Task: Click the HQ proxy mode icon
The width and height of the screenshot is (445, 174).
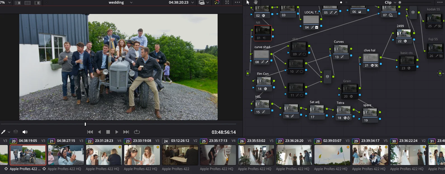Action: (x=201, y=3)
